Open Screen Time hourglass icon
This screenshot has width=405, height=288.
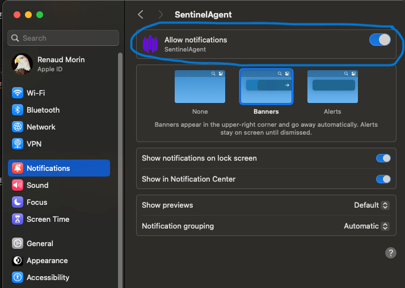(x=18, y=219)
